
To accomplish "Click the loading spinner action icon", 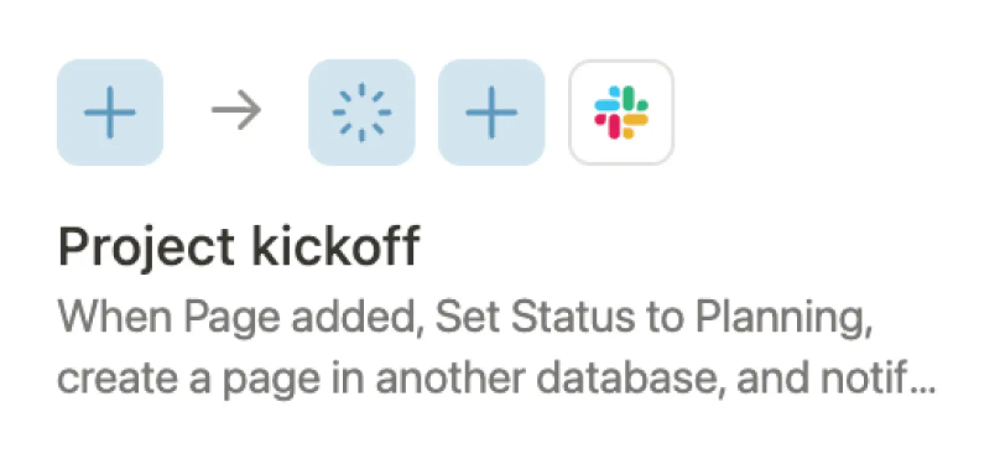I will tap(363, 112).
